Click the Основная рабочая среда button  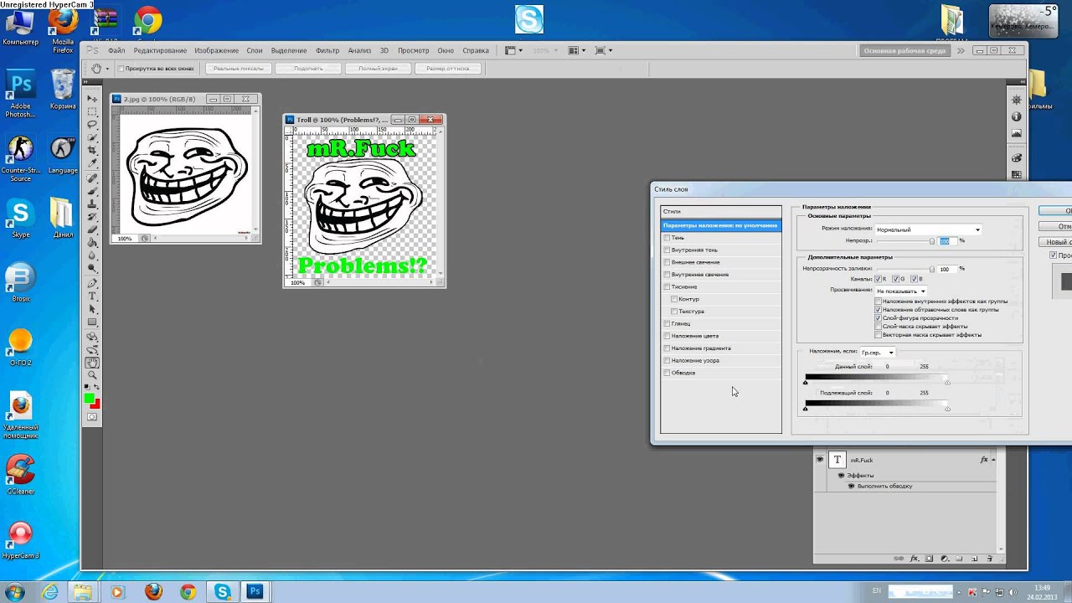(x=904, y=50)
